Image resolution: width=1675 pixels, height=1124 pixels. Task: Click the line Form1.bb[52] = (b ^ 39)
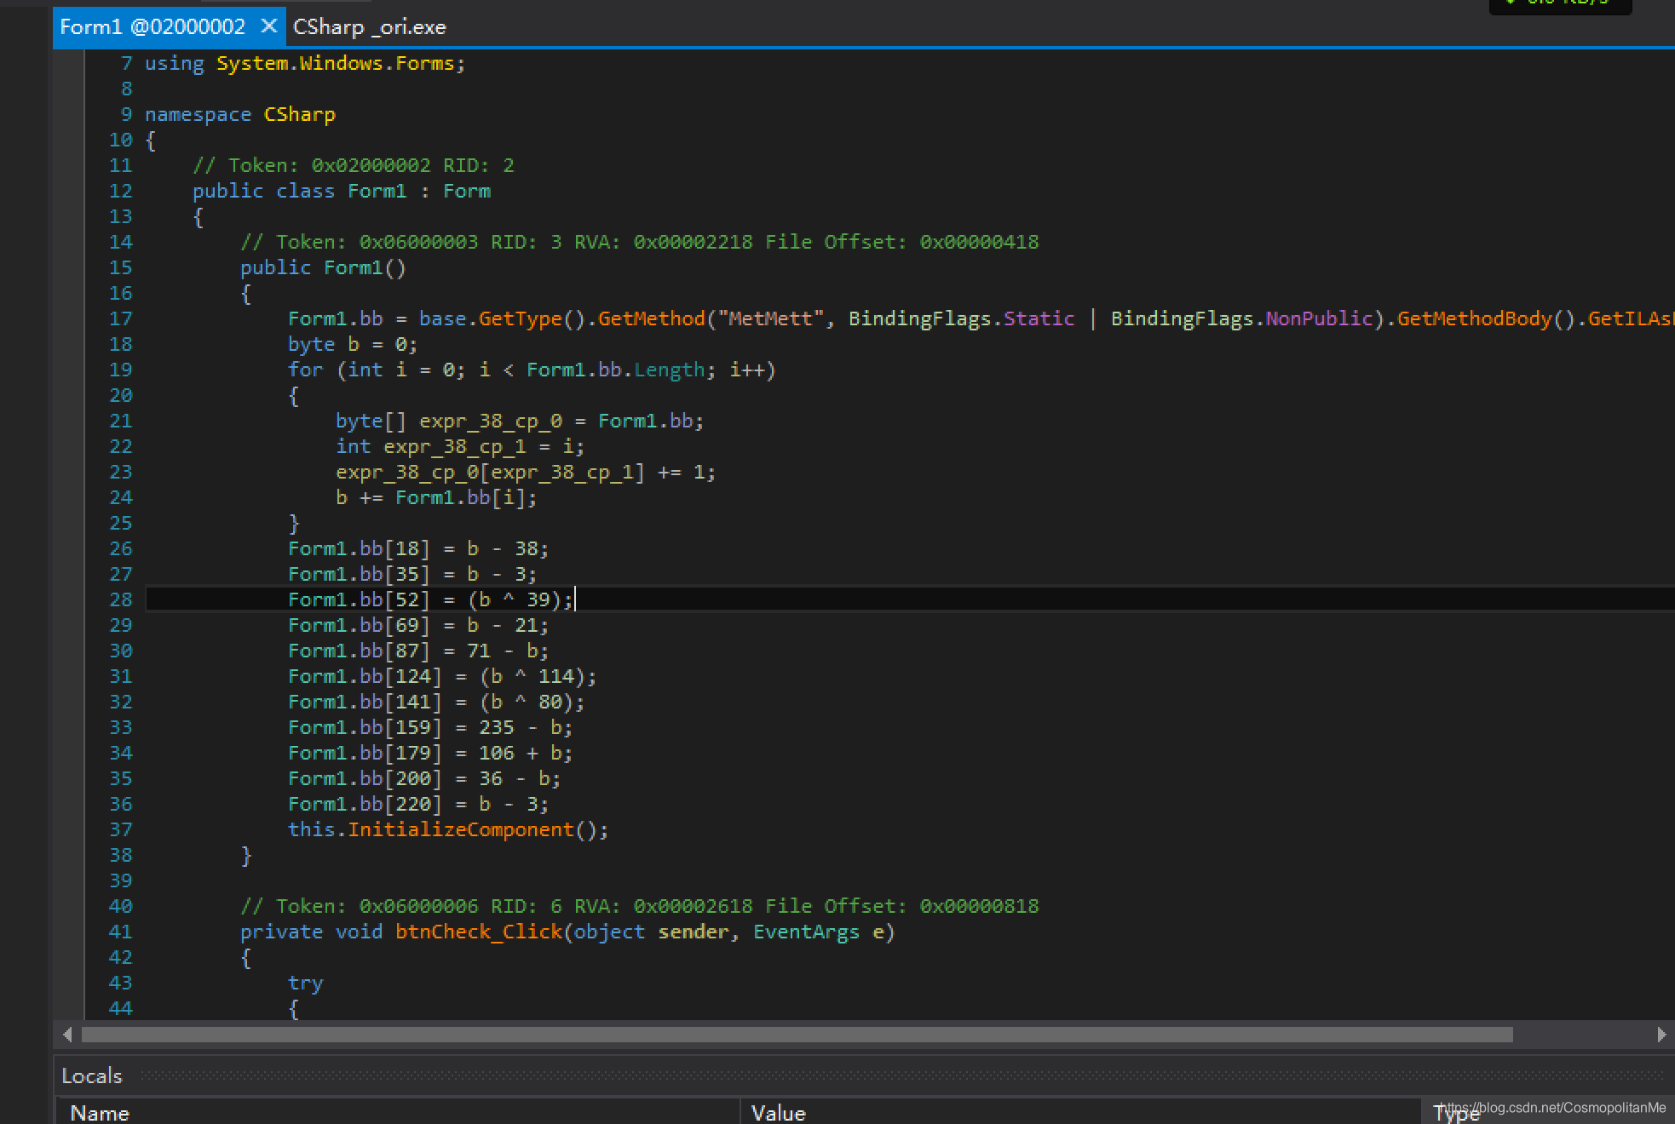click(430, 599)
